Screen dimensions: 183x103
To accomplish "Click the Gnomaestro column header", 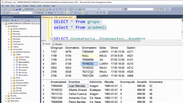I will click(89, 48).
